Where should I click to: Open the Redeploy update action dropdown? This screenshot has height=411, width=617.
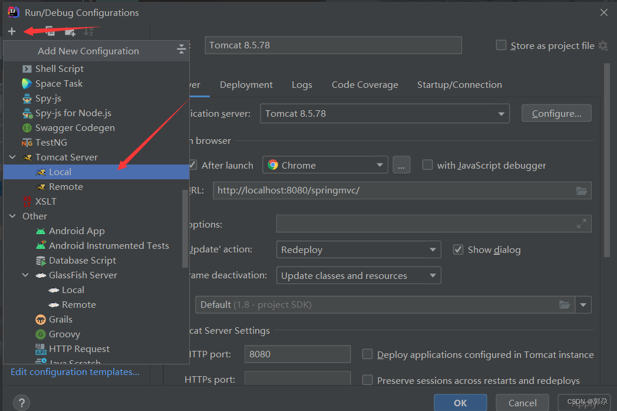pos(358,249)
